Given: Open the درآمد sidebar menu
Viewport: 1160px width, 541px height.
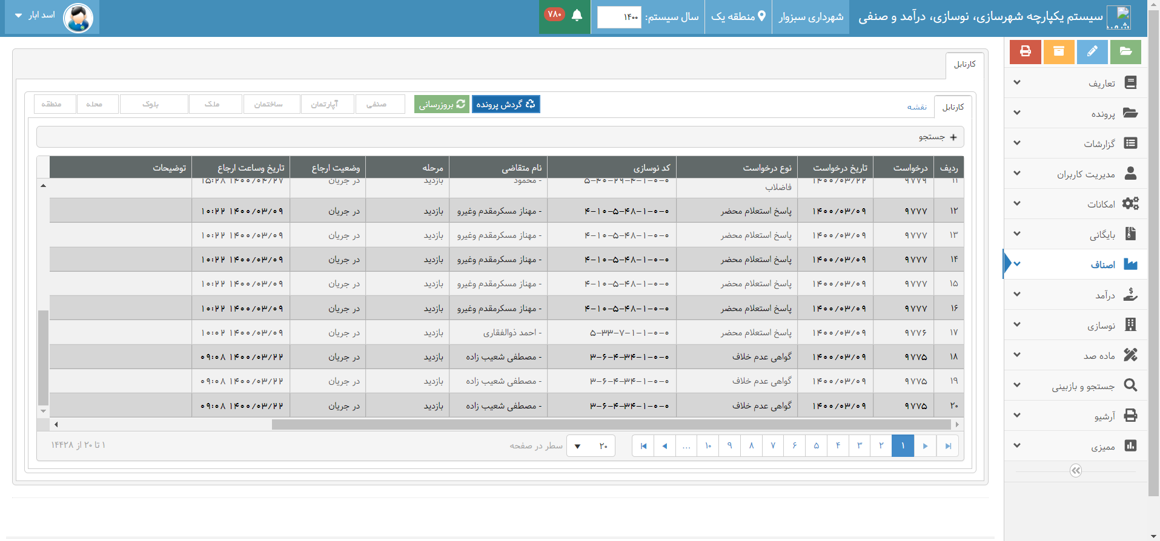Looking at the screenshot, I should click(x=1076, y=295).
